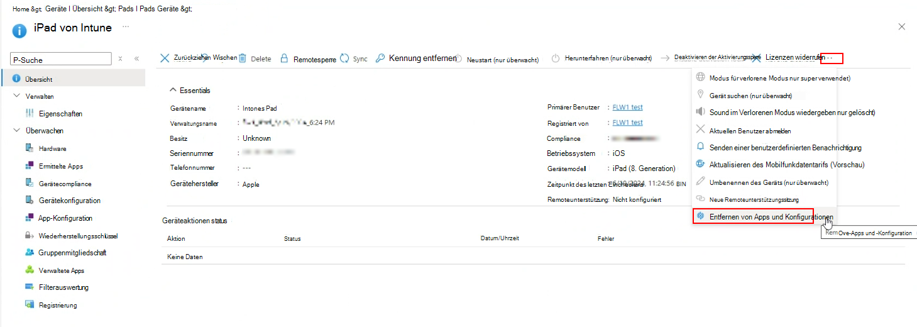Click the App-Konfiguration icon

(30, 218)
